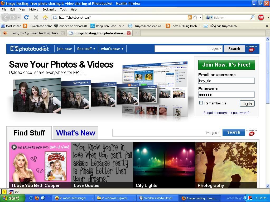Click the Kaspersky tray icon
The width and height of the screenshot is (270, 202).
point(250,198)
